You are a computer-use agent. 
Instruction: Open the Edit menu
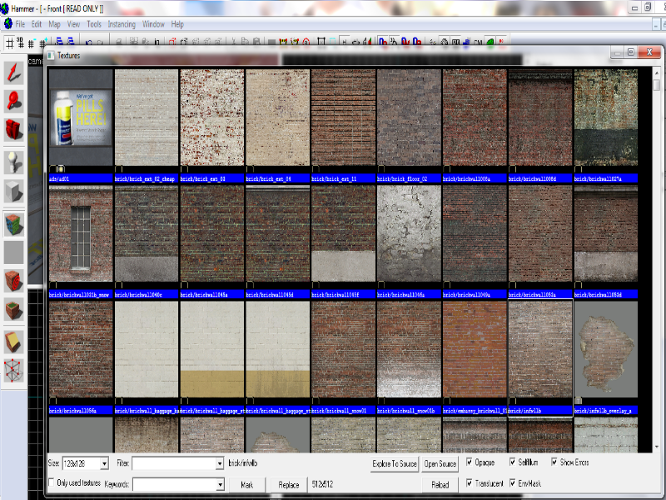point(37,24)
